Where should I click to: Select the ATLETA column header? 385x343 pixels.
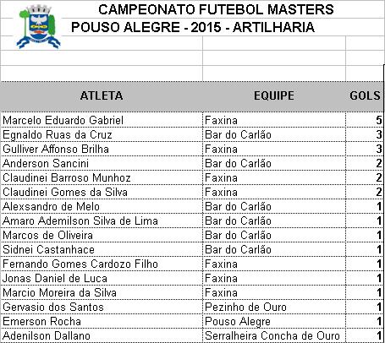(102, 95)
